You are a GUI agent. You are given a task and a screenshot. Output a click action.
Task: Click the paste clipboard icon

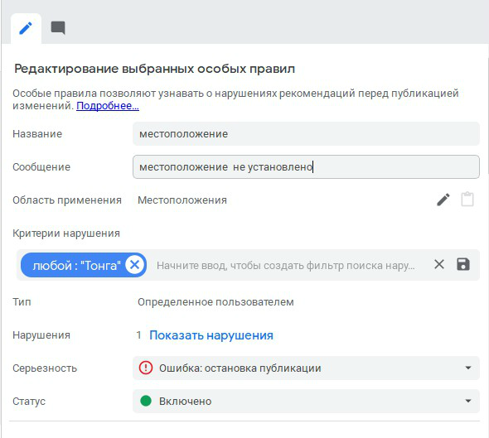(x=467, y=200)
